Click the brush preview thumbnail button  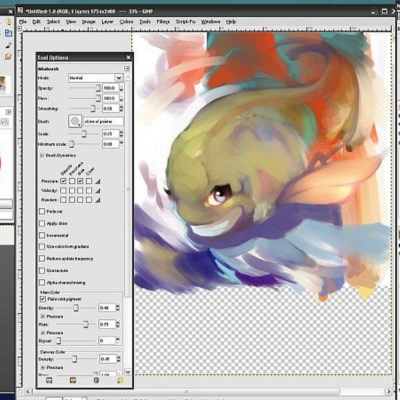tap(75, 121)
